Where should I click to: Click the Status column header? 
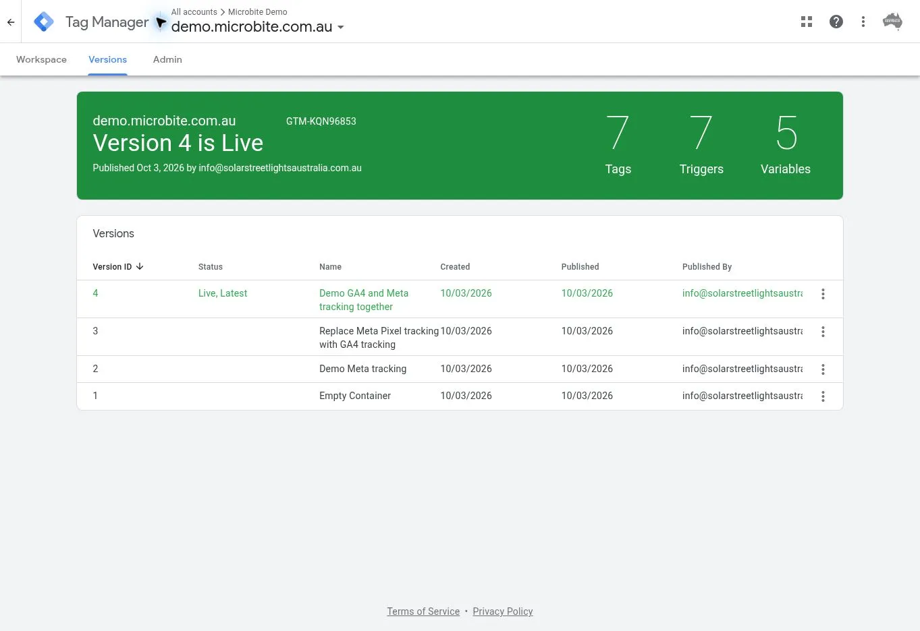click(211, 267)
